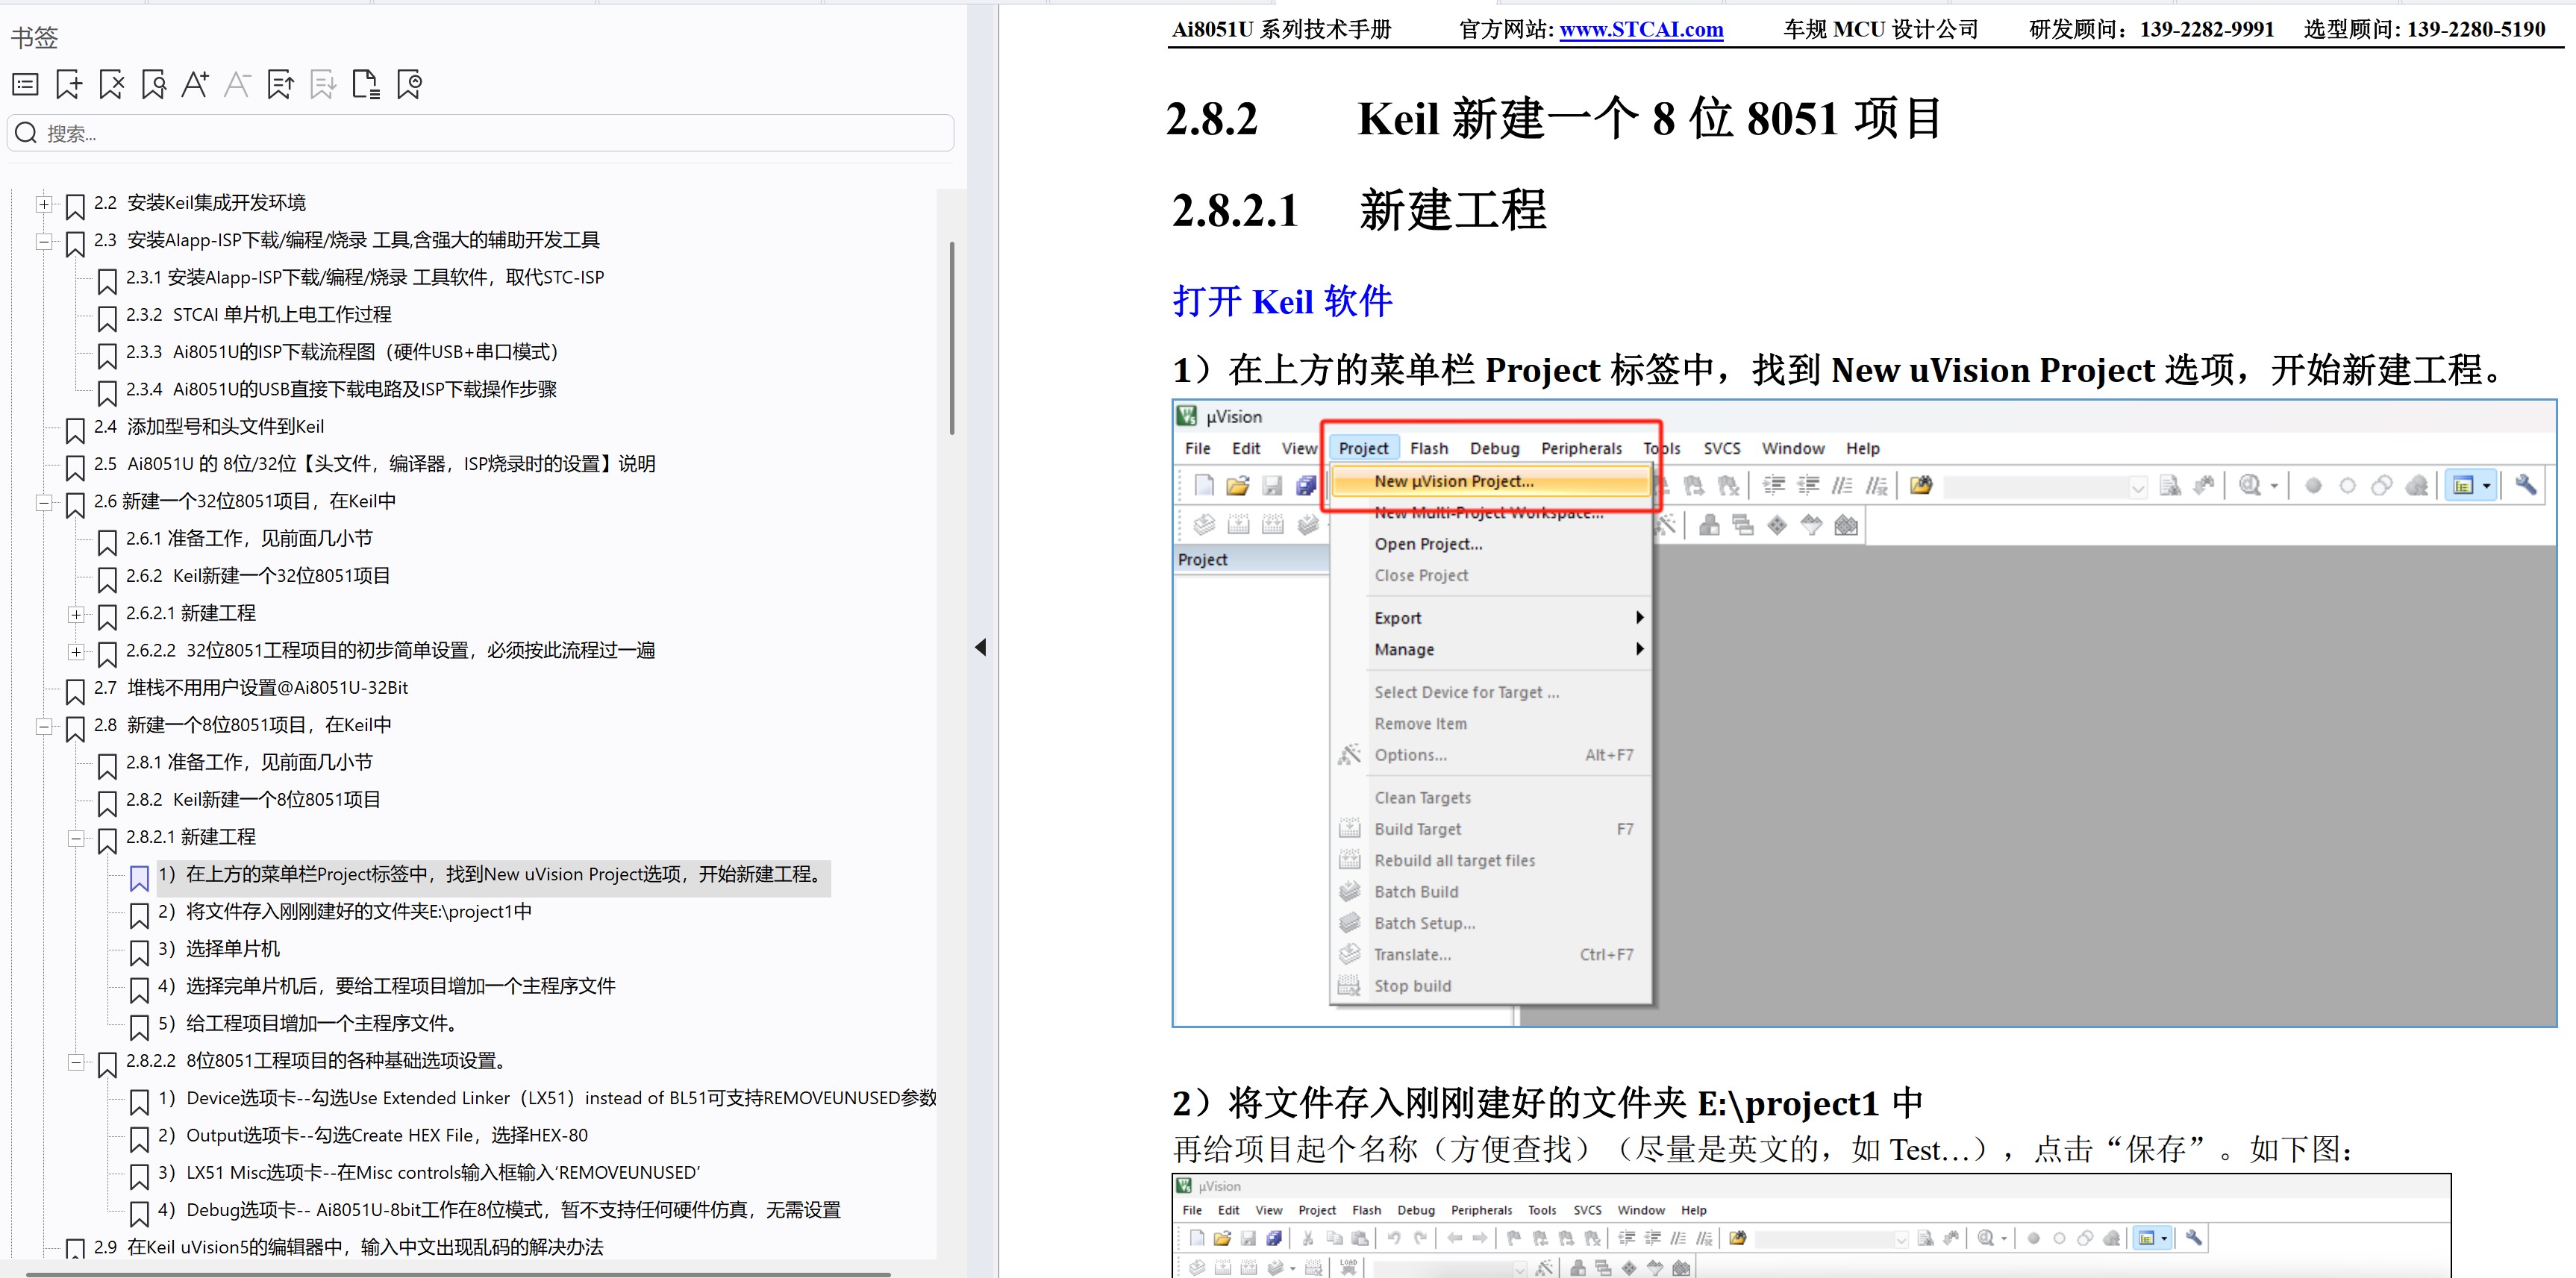Click bookmark icon beside 2.4 添加型号和头文件到Keil

[x=75, y=430]
